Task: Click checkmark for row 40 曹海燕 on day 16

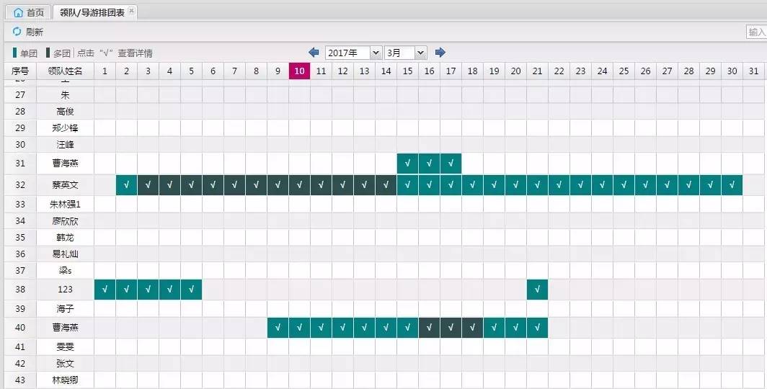Action: pyautogui.click(x=430, y=328)
